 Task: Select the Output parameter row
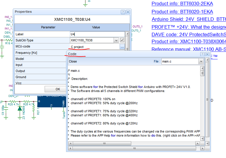[40, 71]
